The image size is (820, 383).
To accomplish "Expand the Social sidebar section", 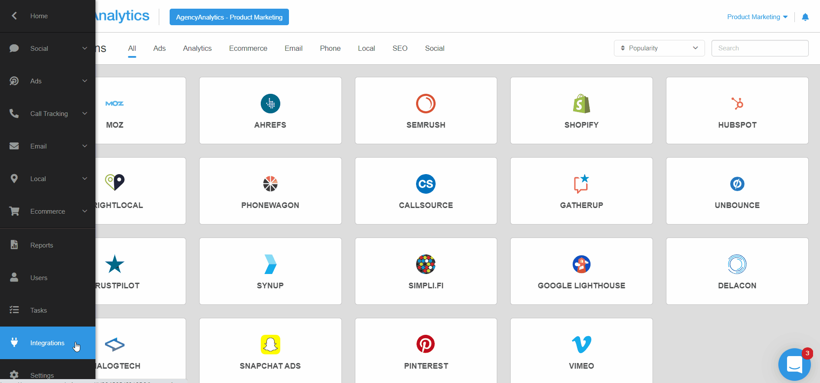I will (85, 48).
